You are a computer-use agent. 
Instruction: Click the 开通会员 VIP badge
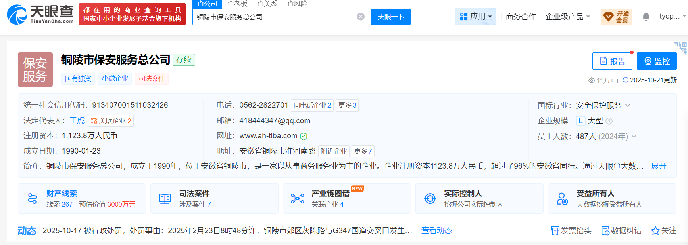[x=616, y=17]
